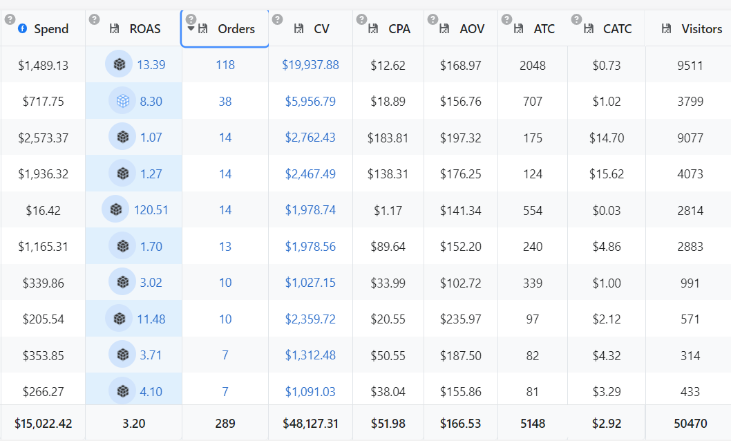Open conversion value $2,762.43 link
The height and width of the screenshot is (441, 731).
coord(310,138)
